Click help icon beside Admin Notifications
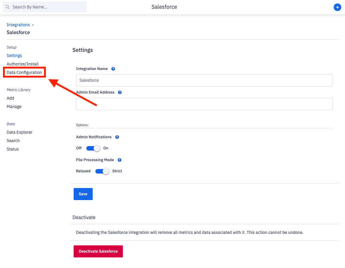 point(117,137)
